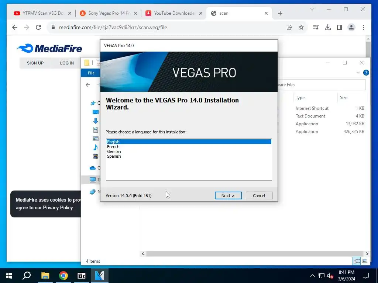Open muted volume tray icon
Screen dimensions: 378x283
click(x=330, y=276)
